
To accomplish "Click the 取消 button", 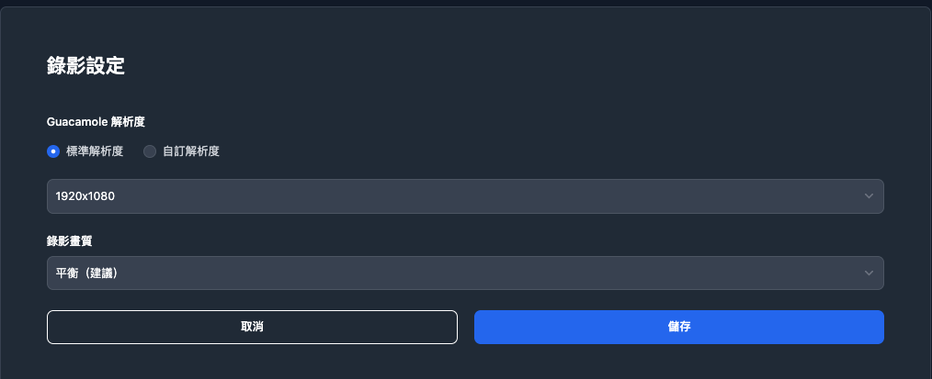I will pos(252,328).
